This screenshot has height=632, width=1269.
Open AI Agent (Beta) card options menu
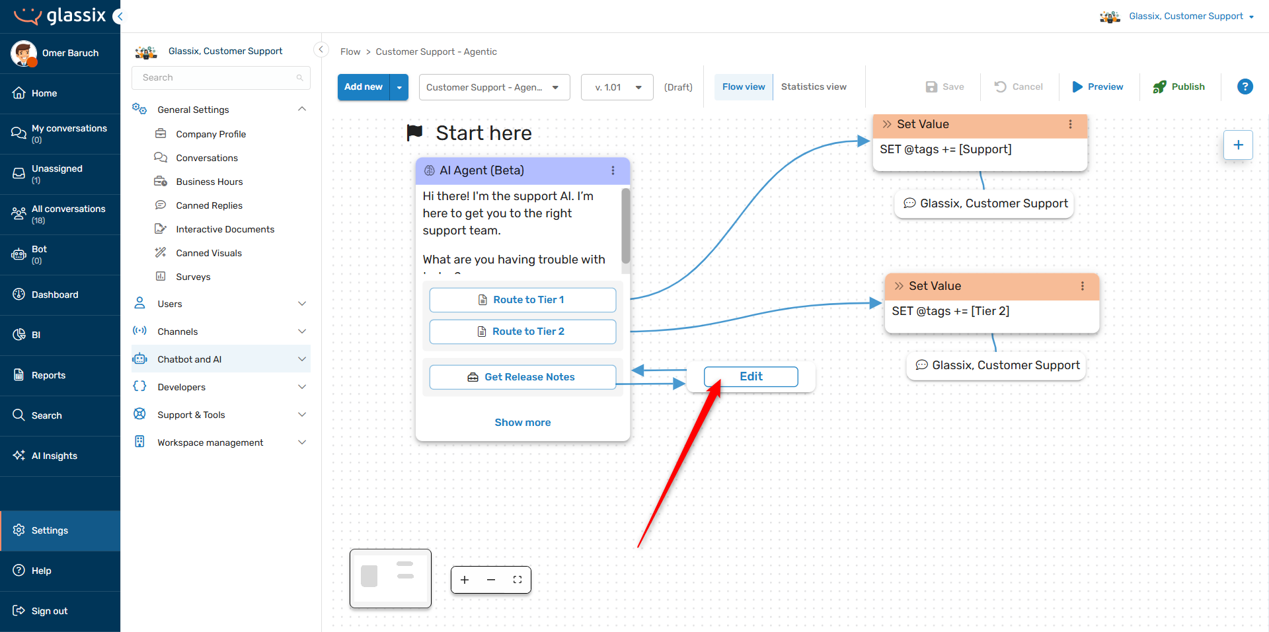[613, 170]
